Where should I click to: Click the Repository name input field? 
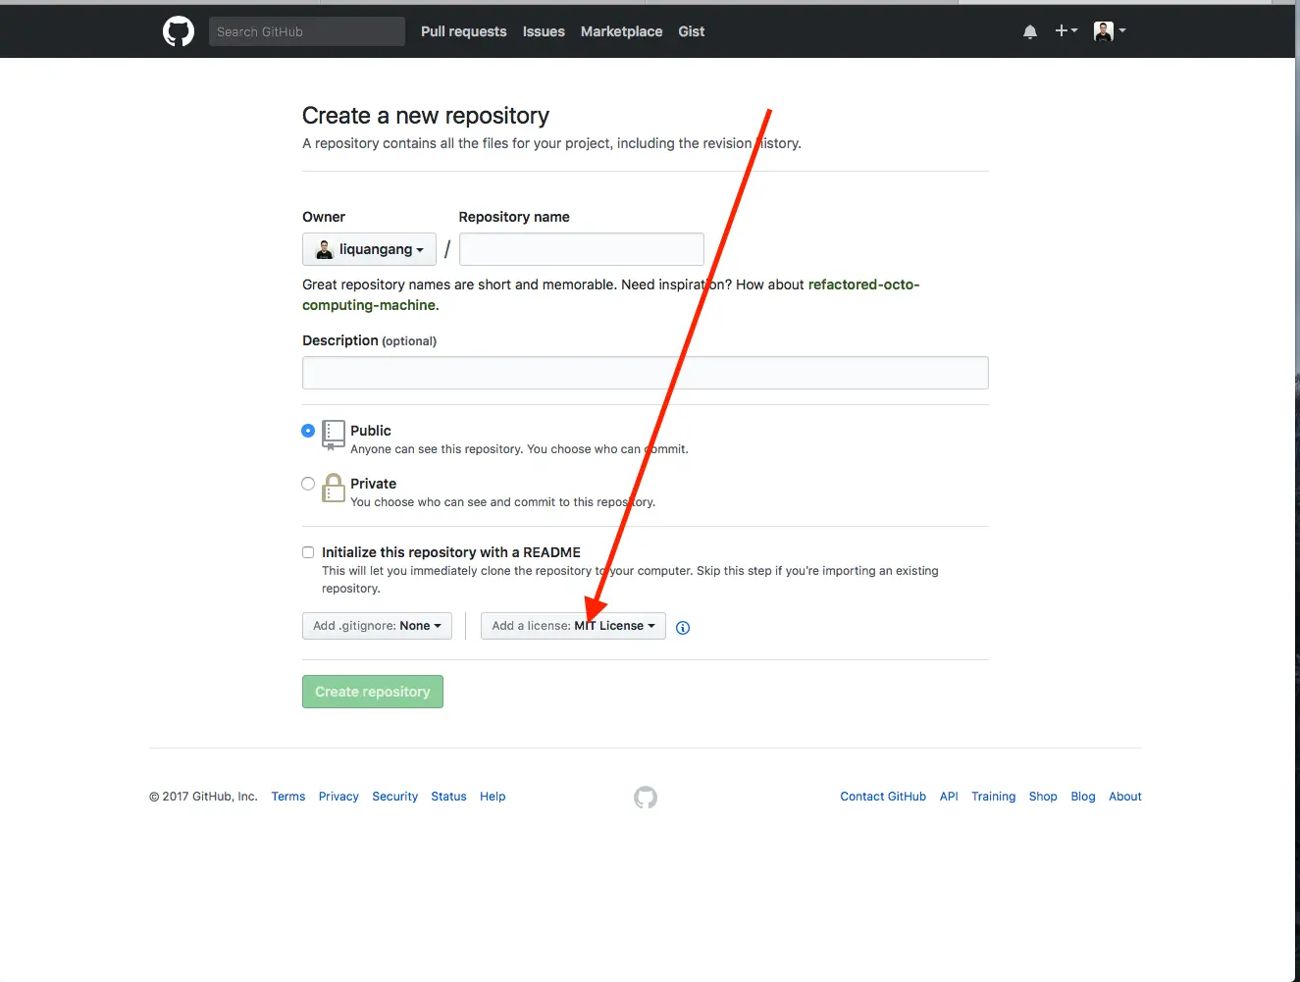click(582, 249)
